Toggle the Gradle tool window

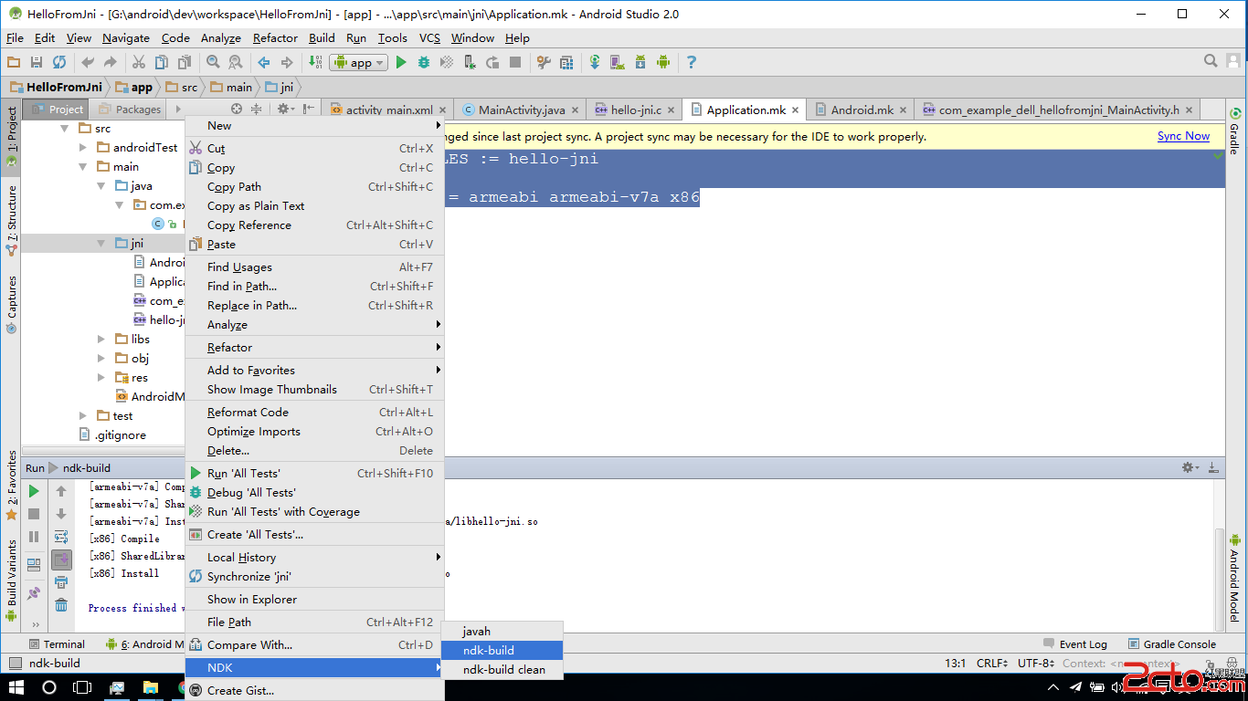[x=1233, y=131]
